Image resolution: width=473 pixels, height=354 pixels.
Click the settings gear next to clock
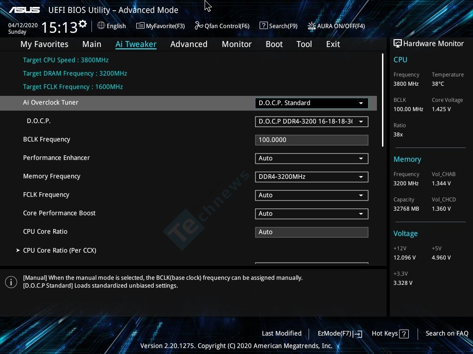(83, 24)
